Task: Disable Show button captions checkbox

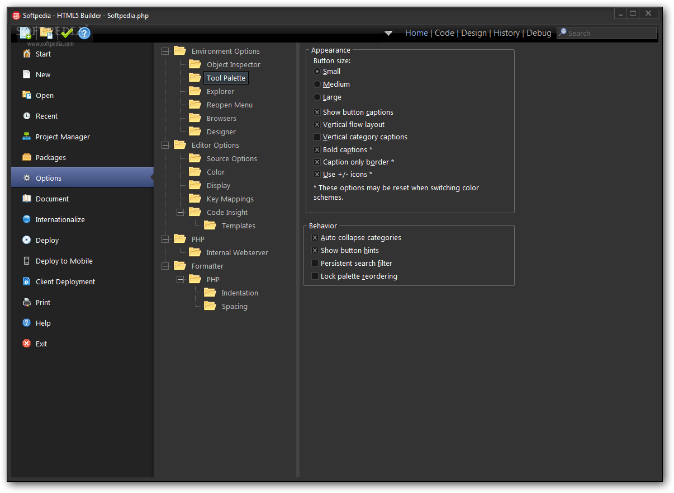Action: pyautogui.click(x=317, y=112)
